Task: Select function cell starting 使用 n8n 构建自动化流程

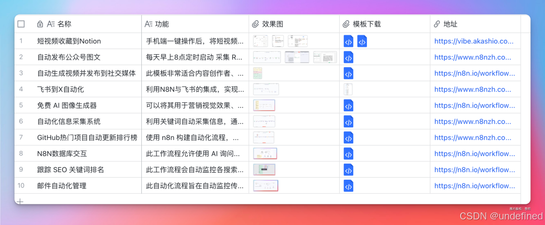Action: 195,137
